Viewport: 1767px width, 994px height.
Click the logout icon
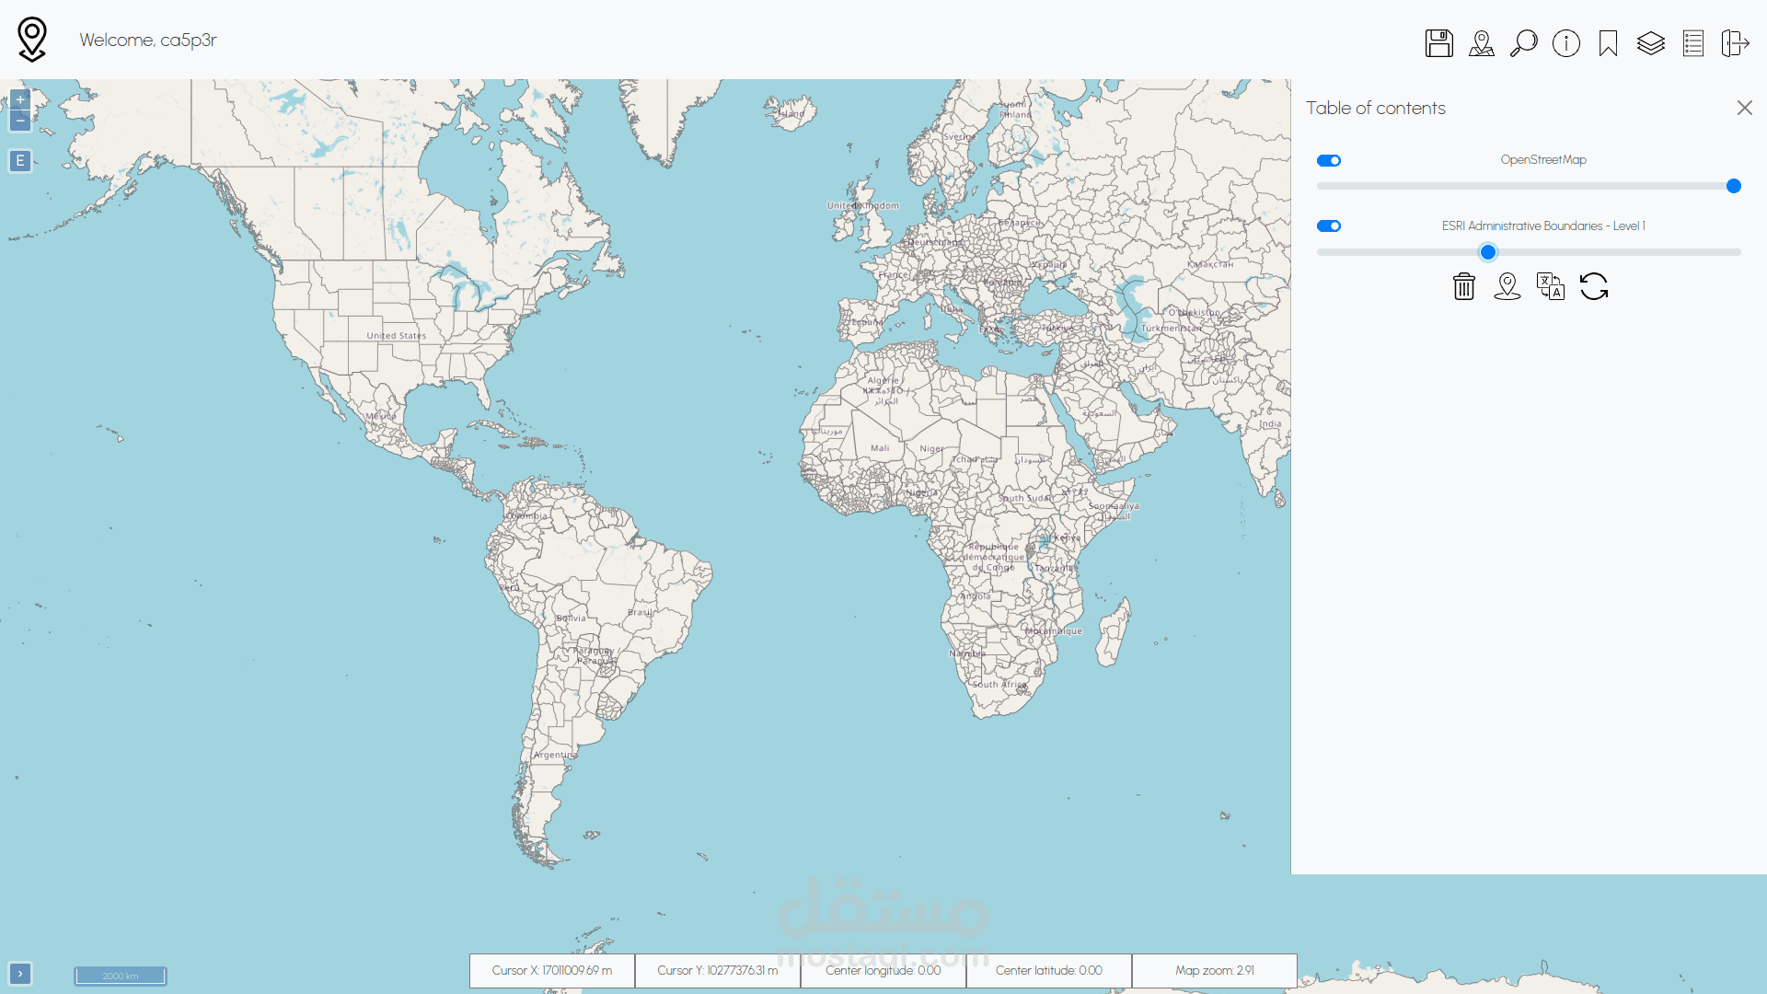pyautogui.click(x=1736, y=43)
